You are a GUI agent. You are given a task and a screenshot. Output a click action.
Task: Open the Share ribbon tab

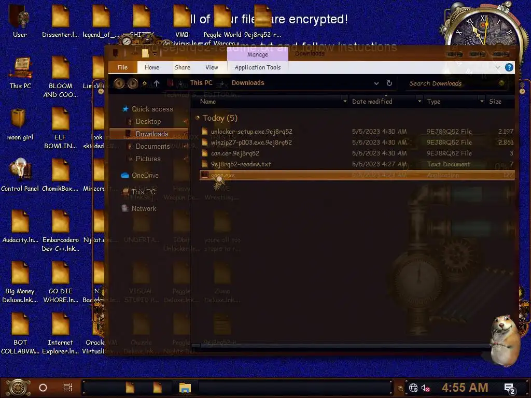pyautogui.click(x=182, y=67)
